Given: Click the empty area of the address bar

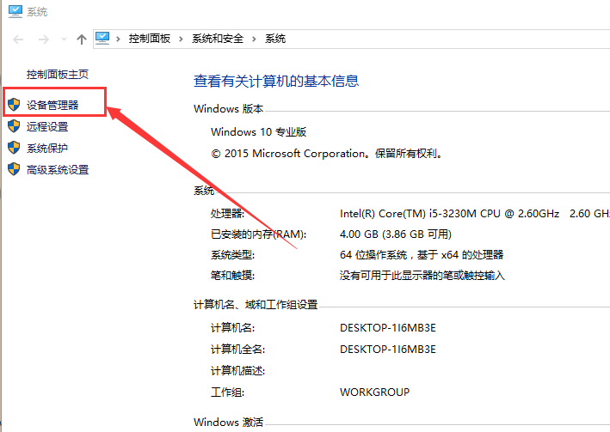Looking at the screenshot, I should 447,39.
